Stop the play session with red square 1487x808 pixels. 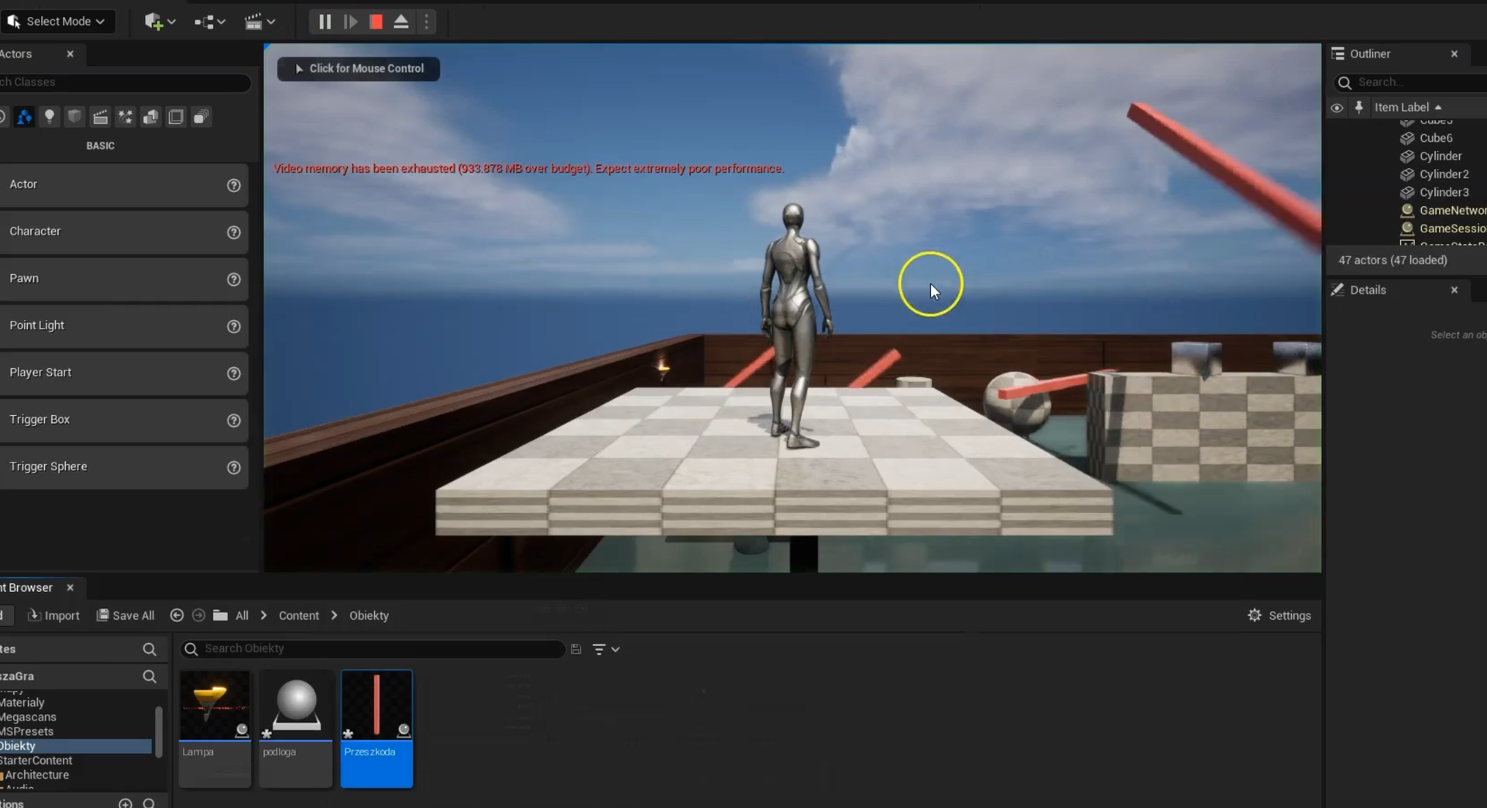pos(376,22)
